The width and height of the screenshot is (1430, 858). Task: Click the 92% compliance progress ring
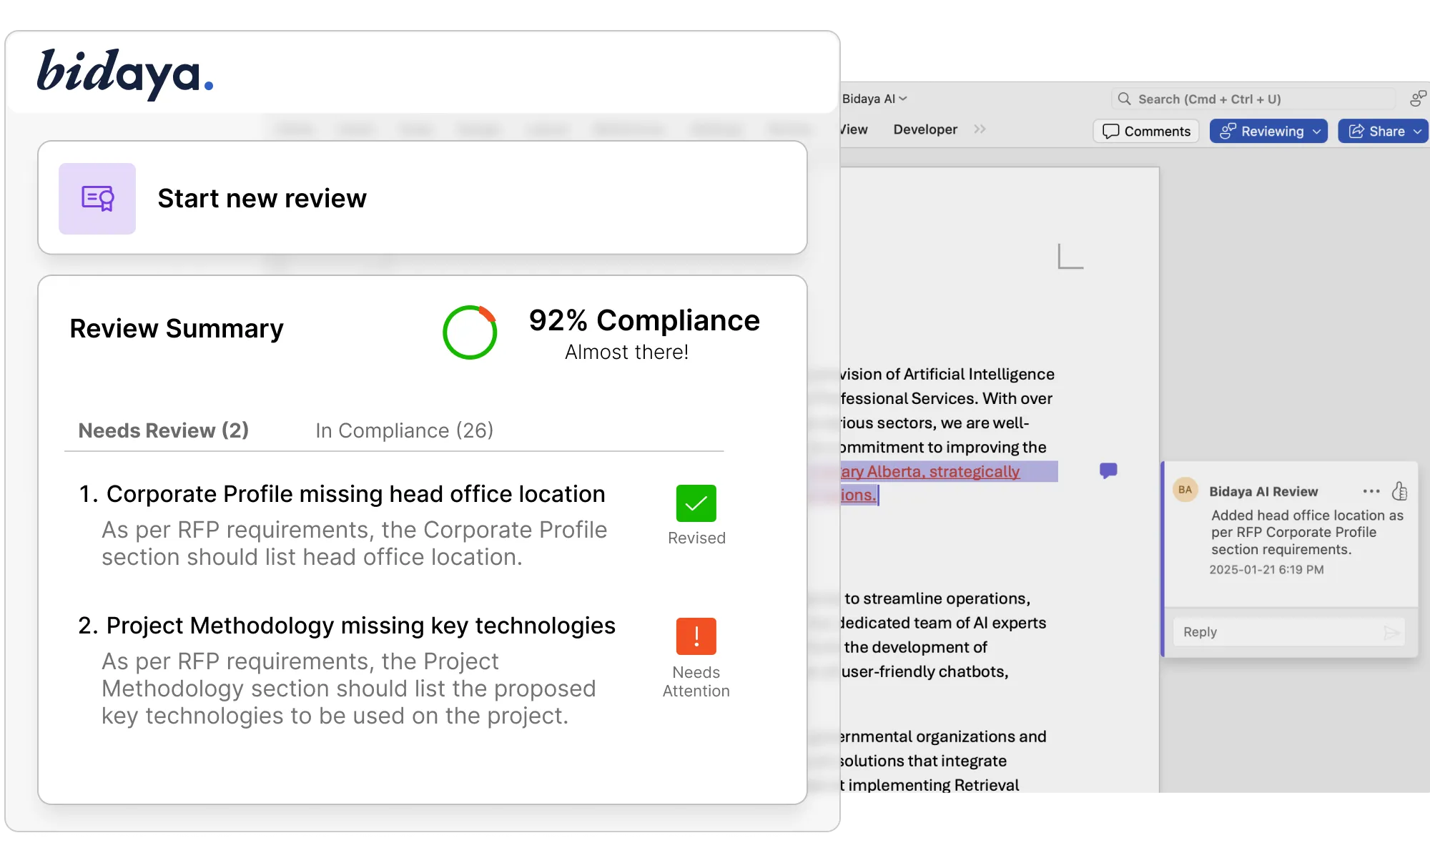[470, 332]
